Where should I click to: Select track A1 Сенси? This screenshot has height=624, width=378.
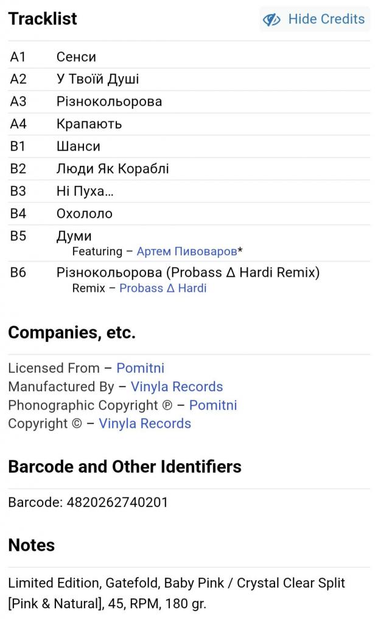click(x=76, y=57)
